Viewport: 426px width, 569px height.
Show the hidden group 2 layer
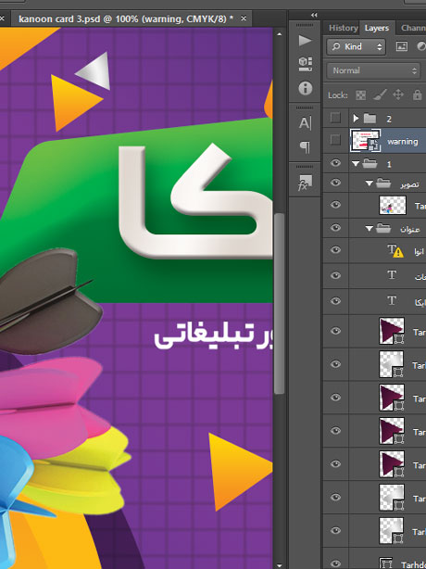[335, 118]
